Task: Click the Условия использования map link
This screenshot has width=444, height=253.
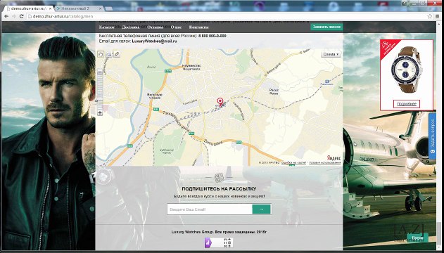Action: [x=325, y=163]
